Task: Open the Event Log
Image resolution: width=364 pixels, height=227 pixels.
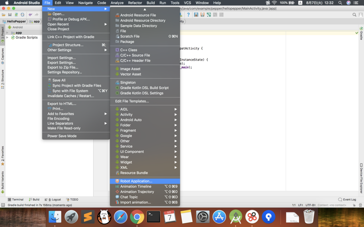Action: tap(347, 199)
